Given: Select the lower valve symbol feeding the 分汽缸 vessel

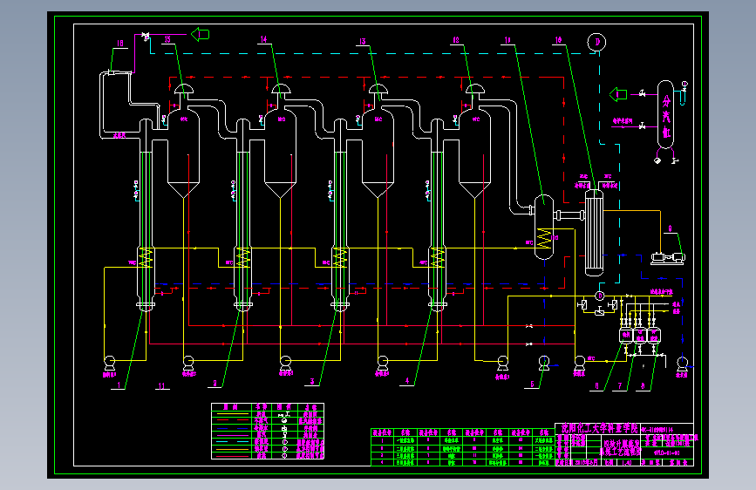Looking at the screenshot, I should [643, 126].
